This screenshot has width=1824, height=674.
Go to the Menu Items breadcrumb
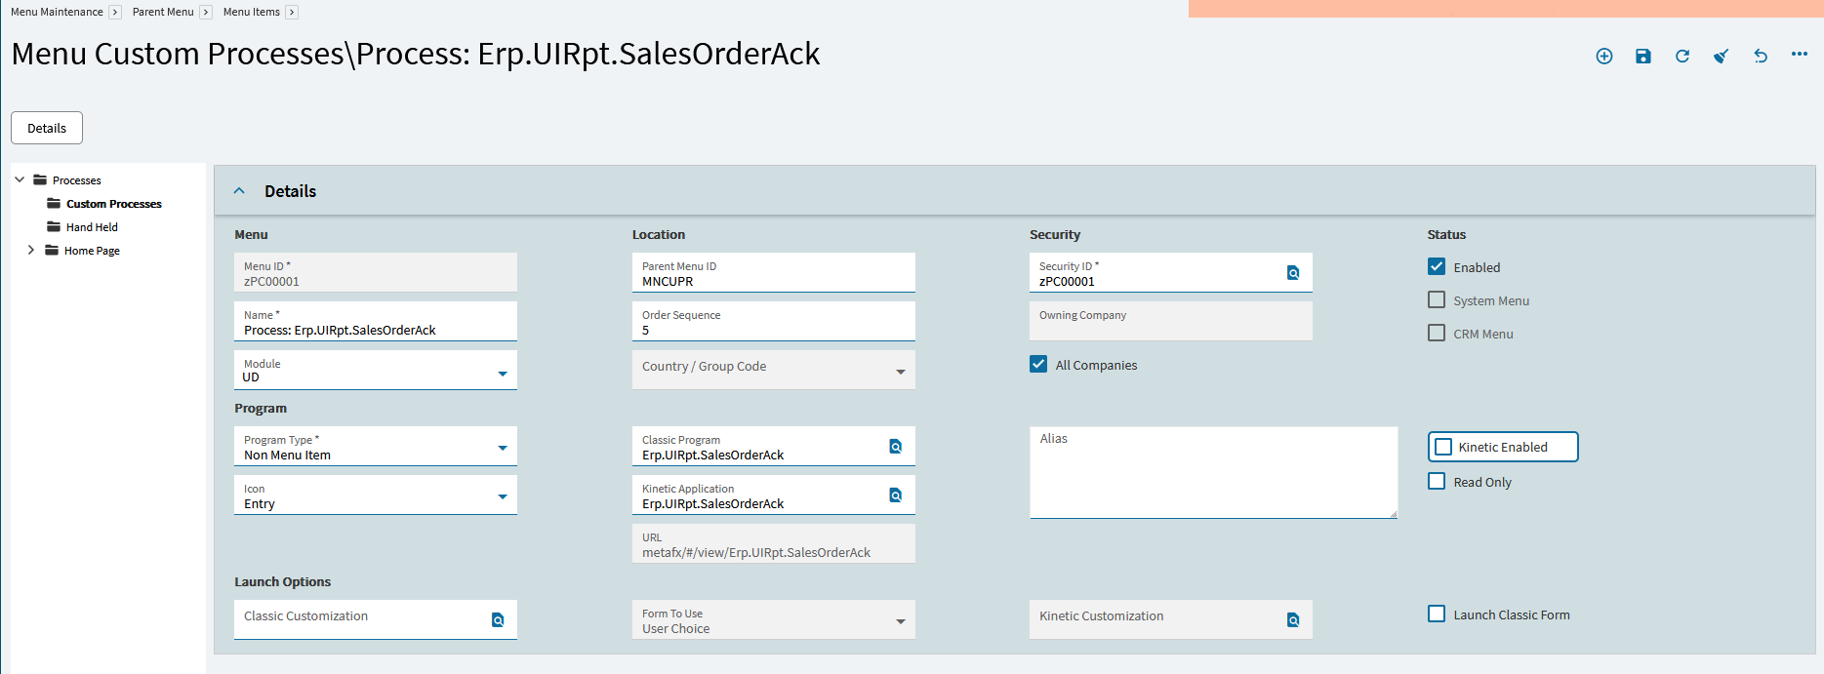point(252,12)
